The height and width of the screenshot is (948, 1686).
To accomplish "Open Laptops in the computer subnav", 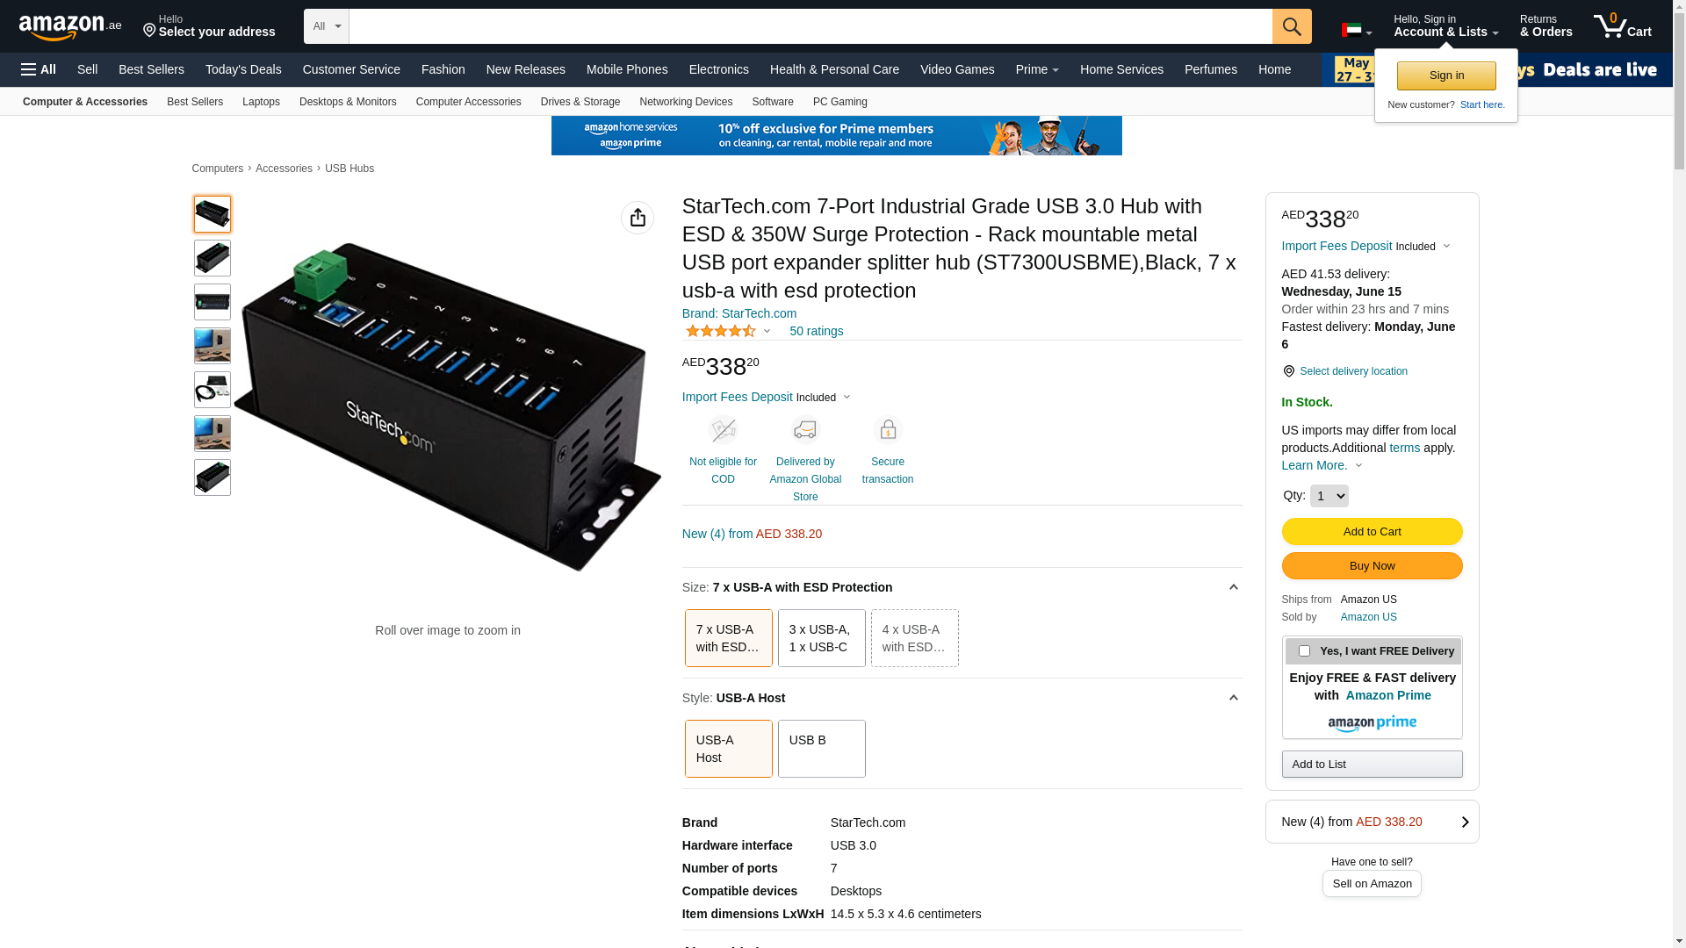I will 261,102.
